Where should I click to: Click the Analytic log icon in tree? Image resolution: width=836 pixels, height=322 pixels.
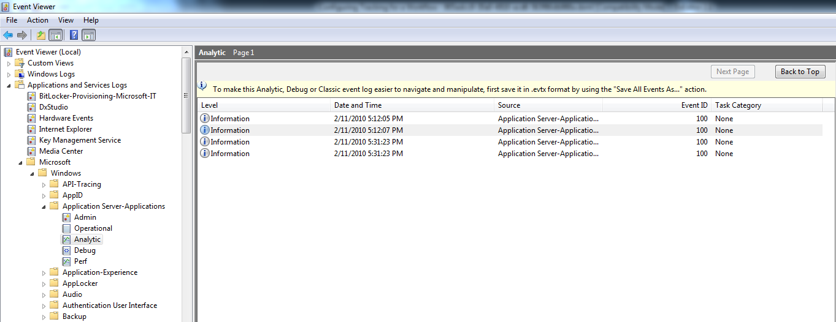point(66,239)
